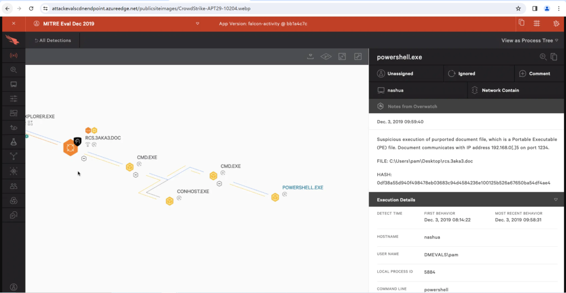Click the Ignored status button

[x=478, y=73]
